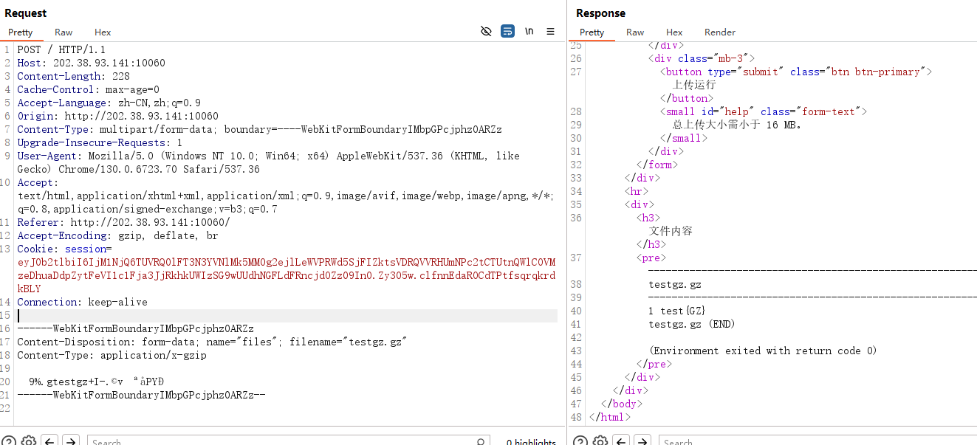Switch Request view to the Pretty tab
Image resolution: width=977 pixels, height=445 pixels.
(21, 32)
